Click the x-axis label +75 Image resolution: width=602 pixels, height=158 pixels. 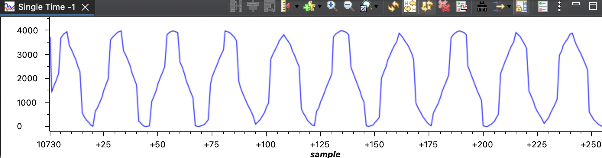[x=211, y=144]
